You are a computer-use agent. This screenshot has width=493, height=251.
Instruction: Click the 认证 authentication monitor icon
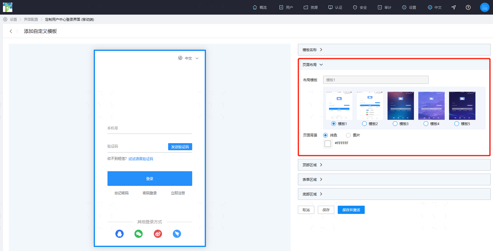(330, 7)
